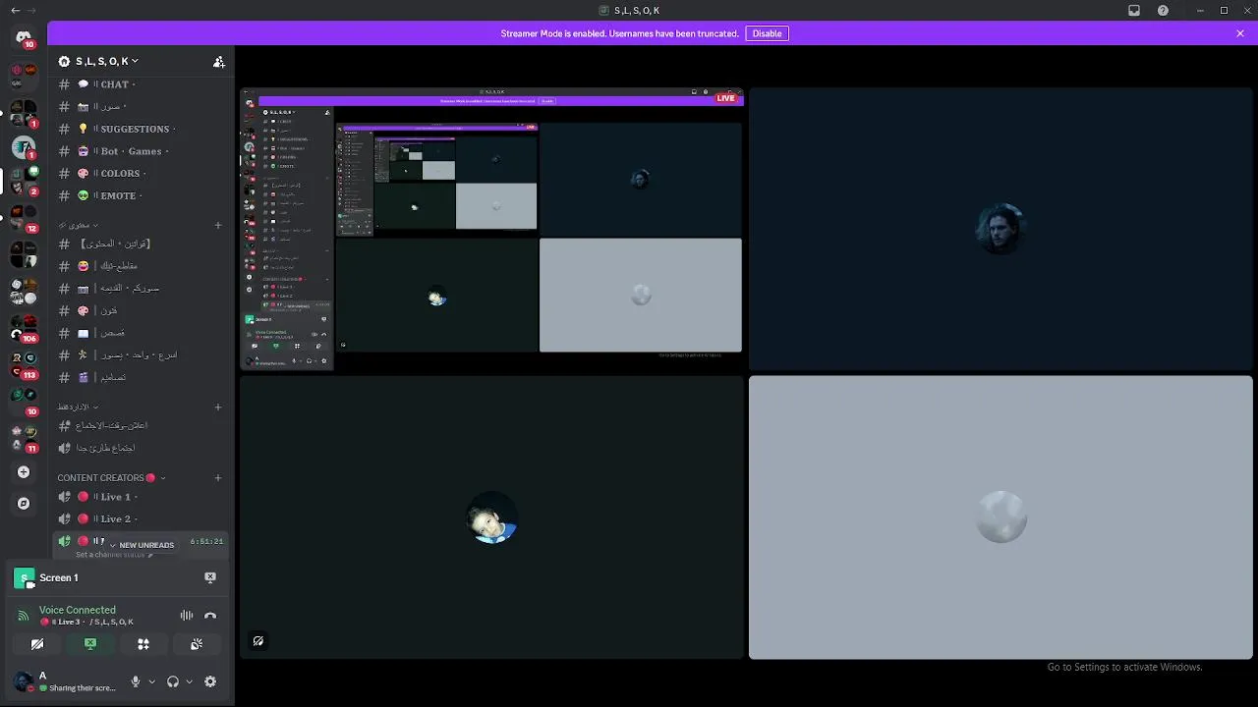Open headphone output options arrow
Viewport: 1258px width, 707px height.
coord(189,681)
